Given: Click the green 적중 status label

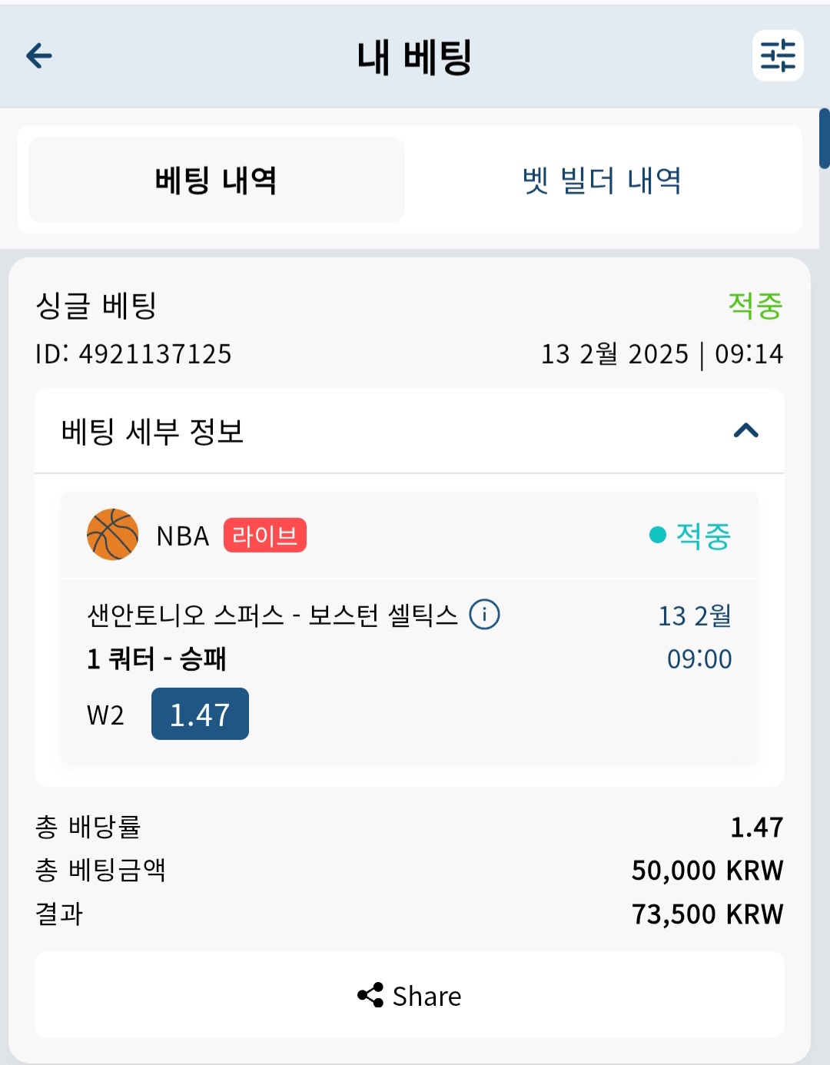Looking at the screenshot, I should pos(755,306).
